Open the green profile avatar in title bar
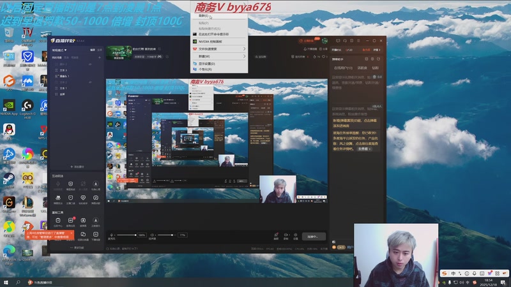 pyautogui.click(x=324, y=41)
